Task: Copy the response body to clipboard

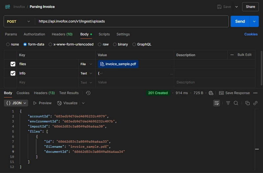Action: point(248,103)
